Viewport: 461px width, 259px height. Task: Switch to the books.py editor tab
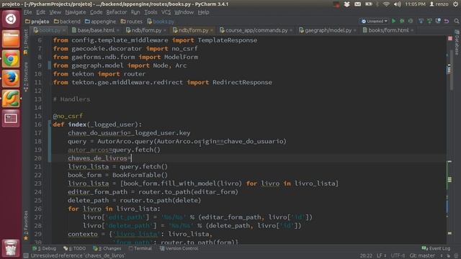[x=49, y=30]
